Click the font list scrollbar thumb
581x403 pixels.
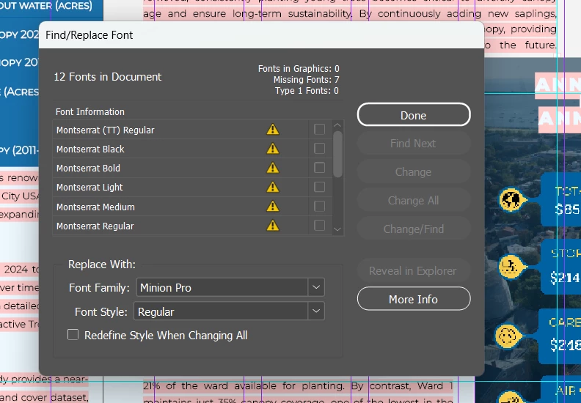[x=337, y=155]
